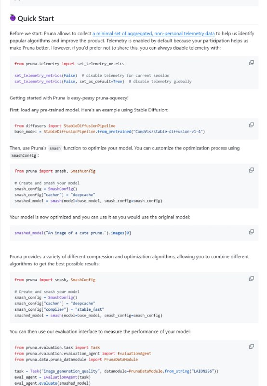This screenshot has height=386, width=267.
Task: Click the easy-peasy pruna-squeezy sentence
Action: tap(69, 98)
